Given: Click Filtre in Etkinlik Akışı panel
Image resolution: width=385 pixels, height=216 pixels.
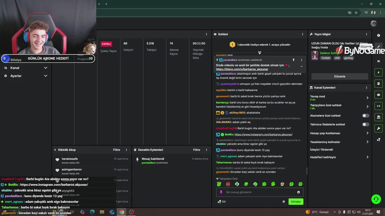Looking at the screenshot, I should 117,150.
